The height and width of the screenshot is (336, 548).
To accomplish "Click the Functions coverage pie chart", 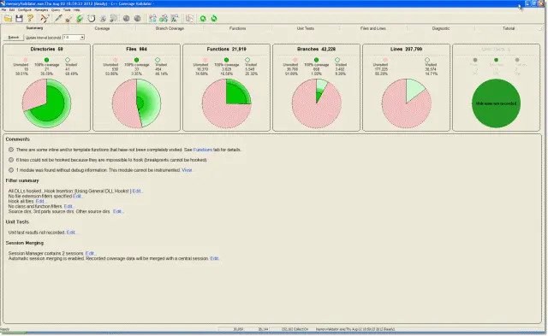I will (226, 103).
